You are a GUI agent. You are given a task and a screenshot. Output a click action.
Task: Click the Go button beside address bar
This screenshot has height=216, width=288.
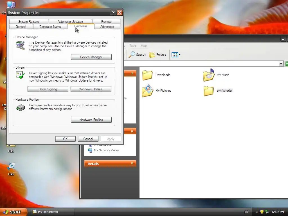(x=287, y=64)
